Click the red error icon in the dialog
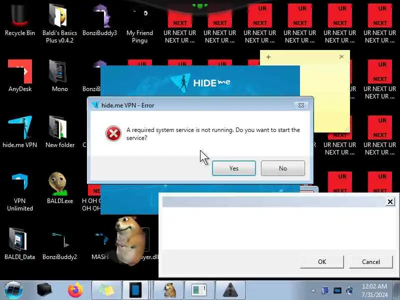This screenshot has height=300, width=400. click(x=113, y=133)
